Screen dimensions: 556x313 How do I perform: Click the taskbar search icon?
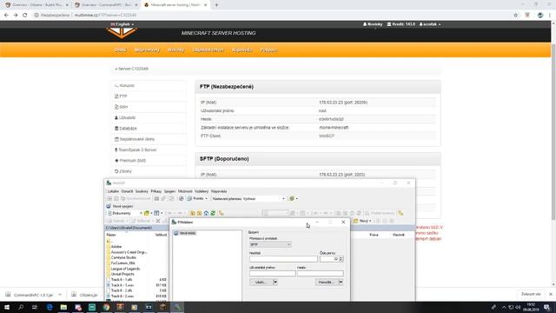[x=21, y=307]
